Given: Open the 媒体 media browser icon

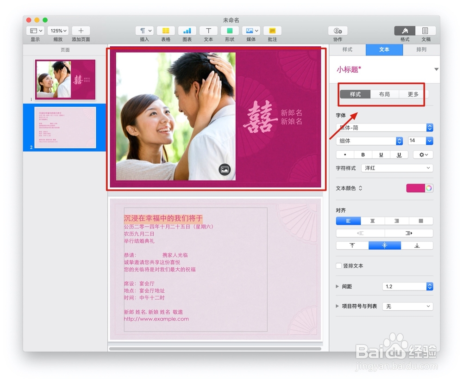Looking at the screenshot, I should click(x=250, y=31).
